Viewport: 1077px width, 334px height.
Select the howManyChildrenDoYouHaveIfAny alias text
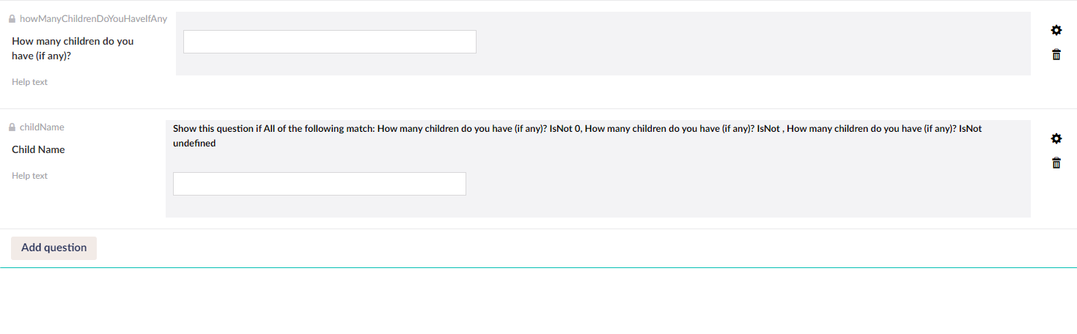click(94, 19)
